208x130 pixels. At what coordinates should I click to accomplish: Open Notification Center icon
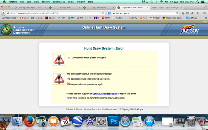[x=203, y=2]
